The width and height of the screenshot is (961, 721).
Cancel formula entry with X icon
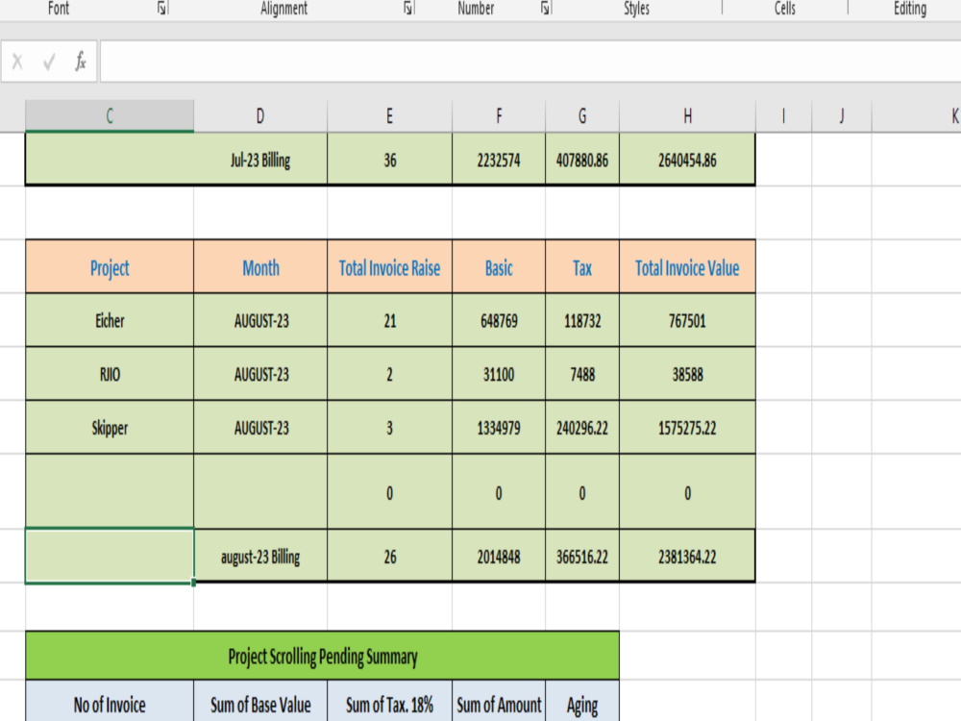click(x=17, y=62)
